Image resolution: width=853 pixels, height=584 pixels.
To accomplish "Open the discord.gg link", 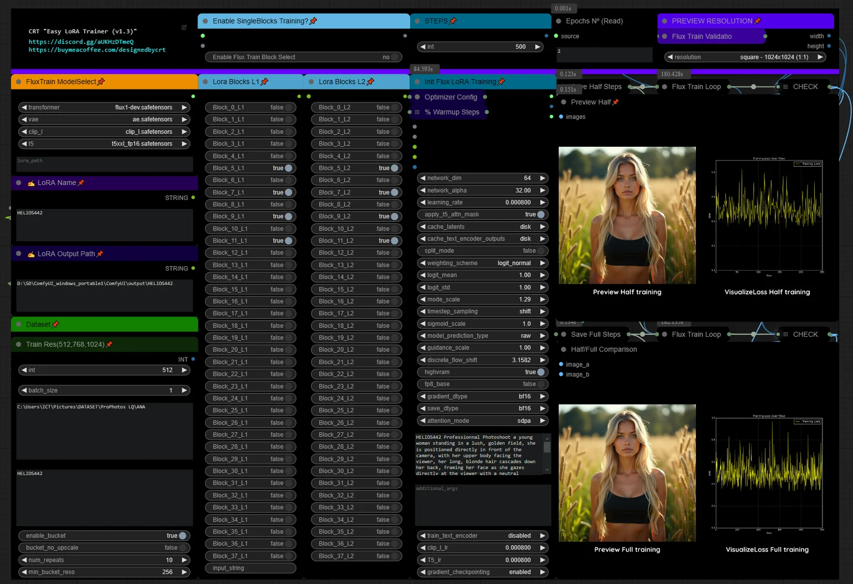I will point(81,42).
